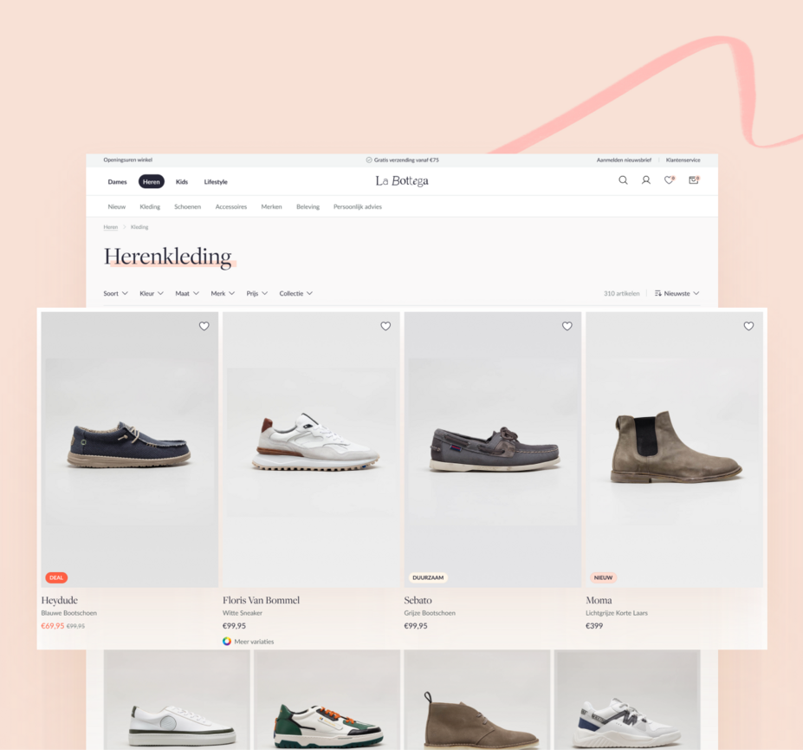This screenshot has width=803, height=750.
Task: Switch to the Dames tab
Action: 117,182
